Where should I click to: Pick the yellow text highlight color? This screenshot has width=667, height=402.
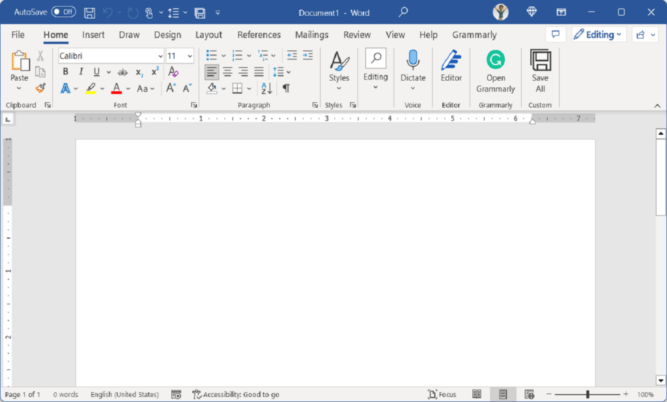click(x=91, y=88)
